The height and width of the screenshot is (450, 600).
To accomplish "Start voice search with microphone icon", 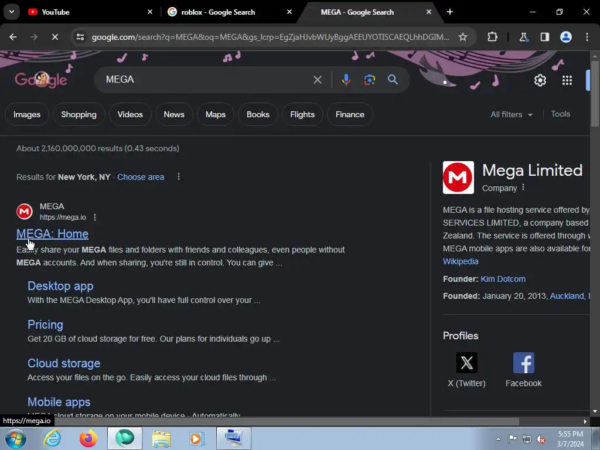I will (x=346, y=80).
